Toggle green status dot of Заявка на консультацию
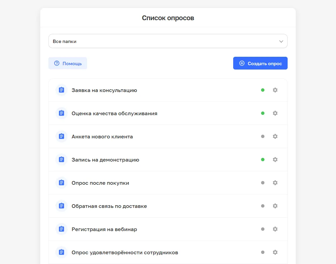This screenshot has width=336, height=264. tap(263, 90)
